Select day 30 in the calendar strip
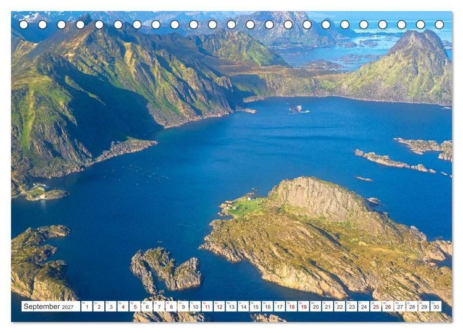This screenshot has width=463, height=333. click(x=436, y=306)
